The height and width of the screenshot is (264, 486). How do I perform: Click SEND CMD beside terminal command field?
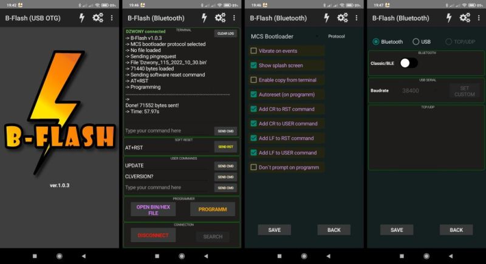[x=225, y=131]
